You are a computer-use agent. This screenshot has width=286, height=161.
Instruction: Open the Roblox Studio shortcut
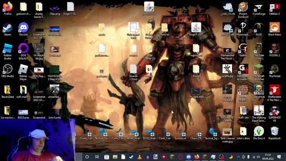(8, 51)
